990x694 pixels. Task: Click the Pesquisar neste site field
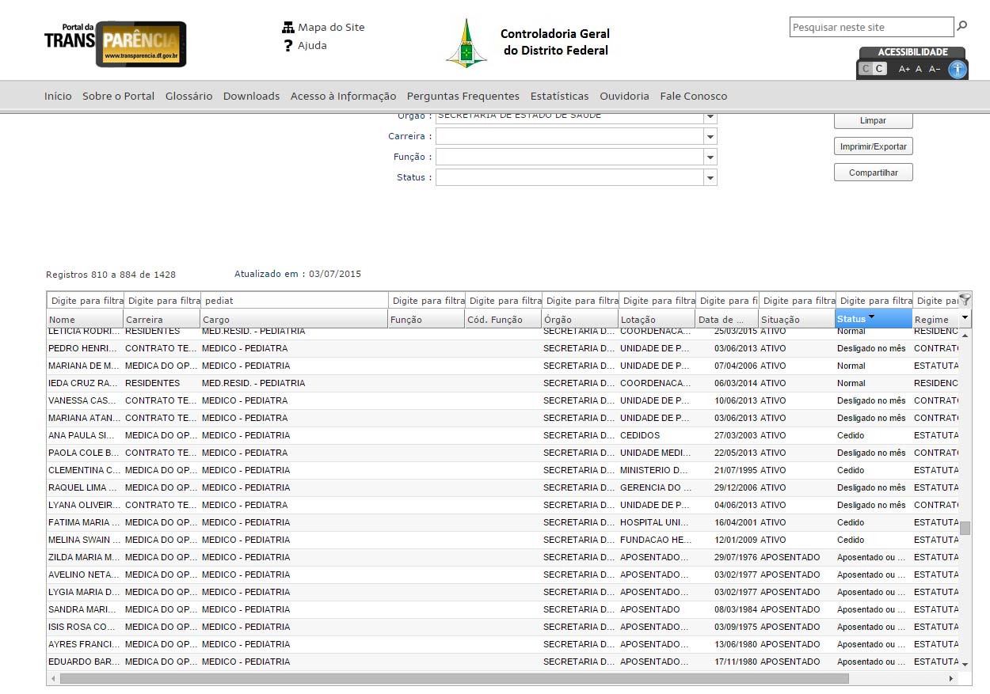pyautogui.click(x=871, y=28)
